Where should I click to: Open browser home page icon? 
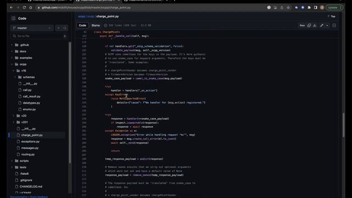[x=31, y=7]
